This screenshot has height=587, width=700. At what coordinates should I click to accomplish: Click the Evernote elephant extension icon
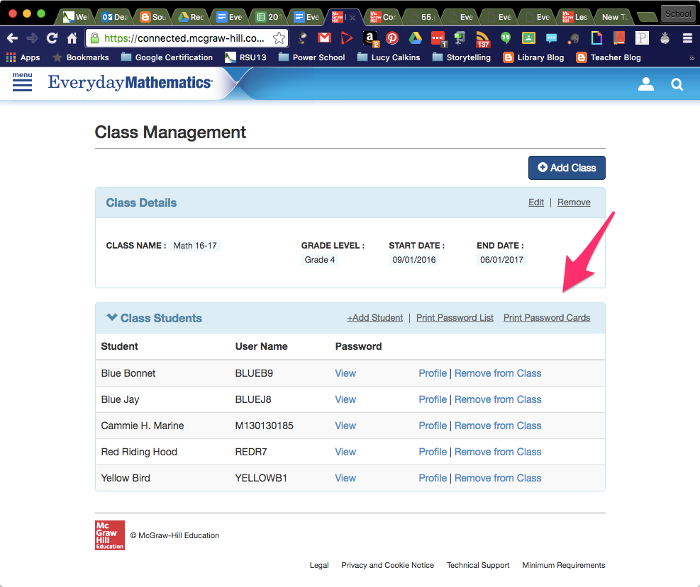[x=574, y=39]
